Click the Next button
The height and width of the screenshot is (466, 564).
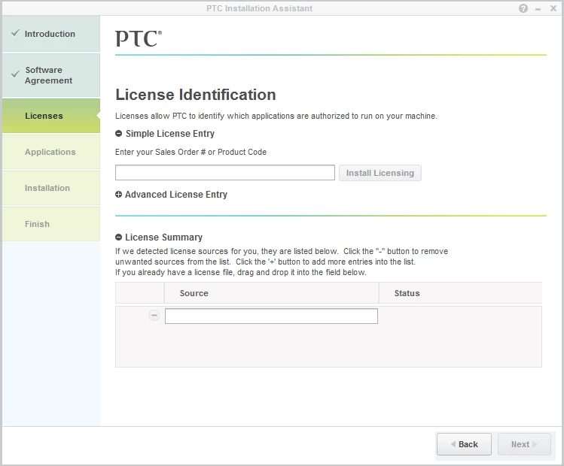coord(524,444)
